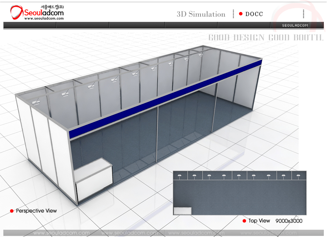Click the red bullet next to Perspective View

pos(12,211)
